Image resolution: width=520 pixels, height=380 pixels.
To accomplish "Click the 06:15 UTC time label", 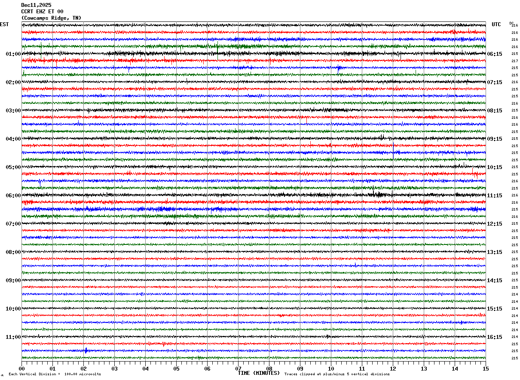I will point(495,54).
